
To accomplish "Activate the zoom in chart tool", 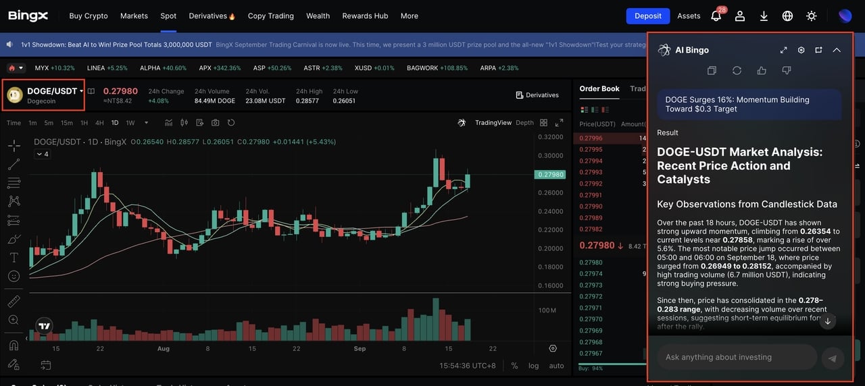I will click(x=14, y=320).
